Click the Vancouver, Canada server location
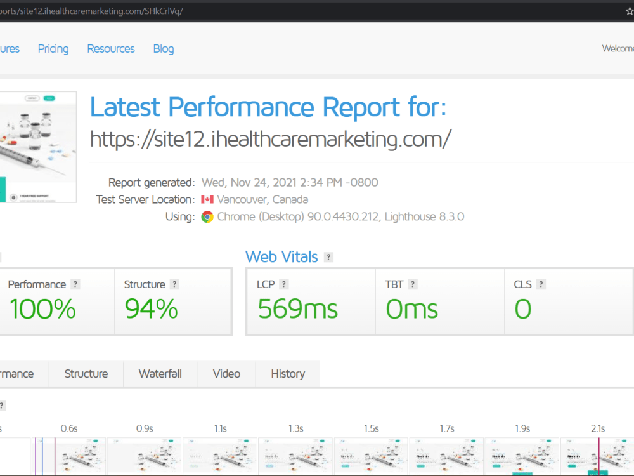 pos(262,199)
